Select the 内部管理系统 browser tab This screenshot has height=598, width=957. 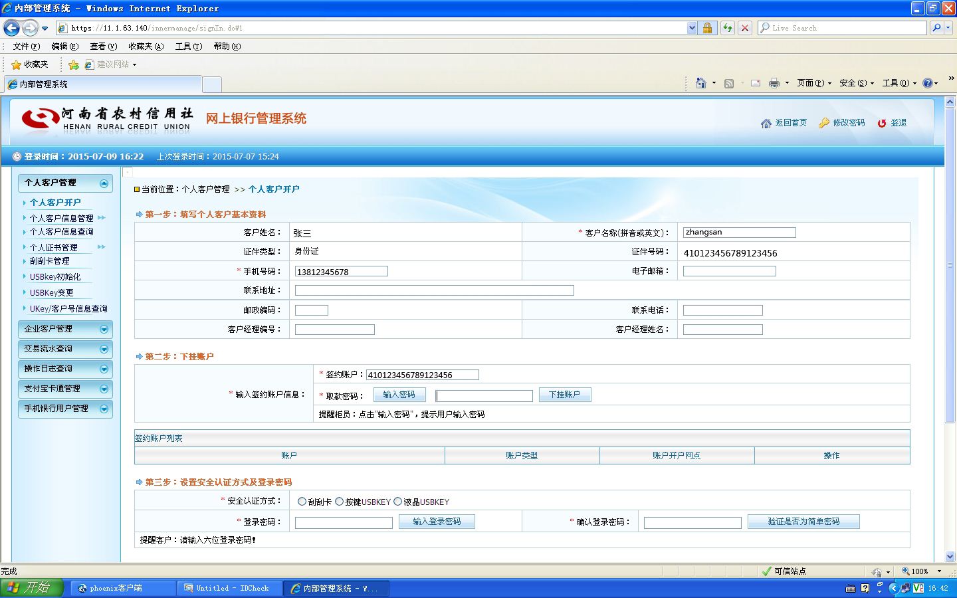tap(102, 84)
